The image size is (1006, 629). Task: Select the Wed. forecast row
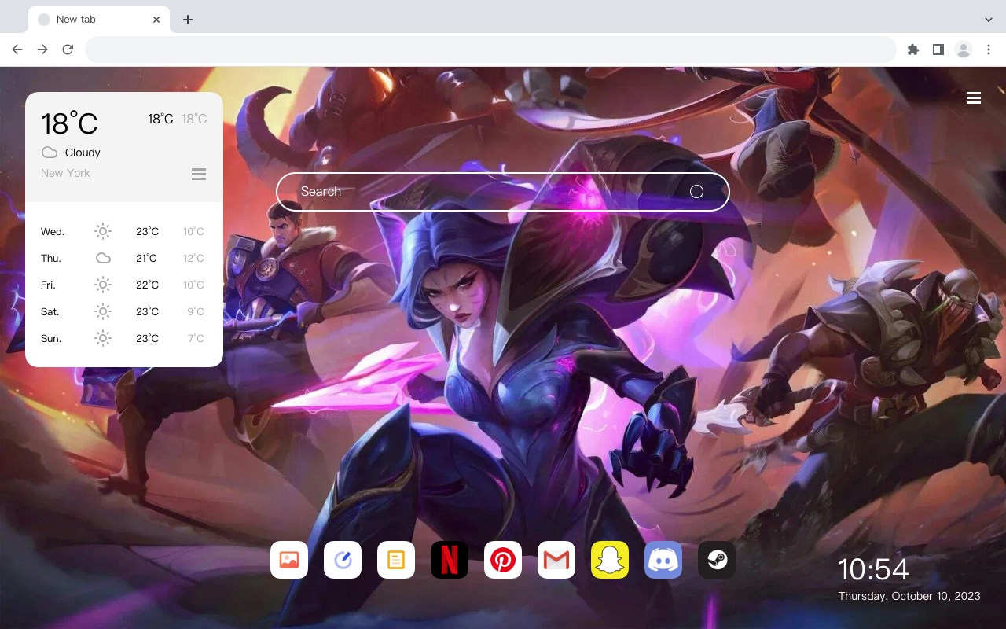click(x=124, y=231)
